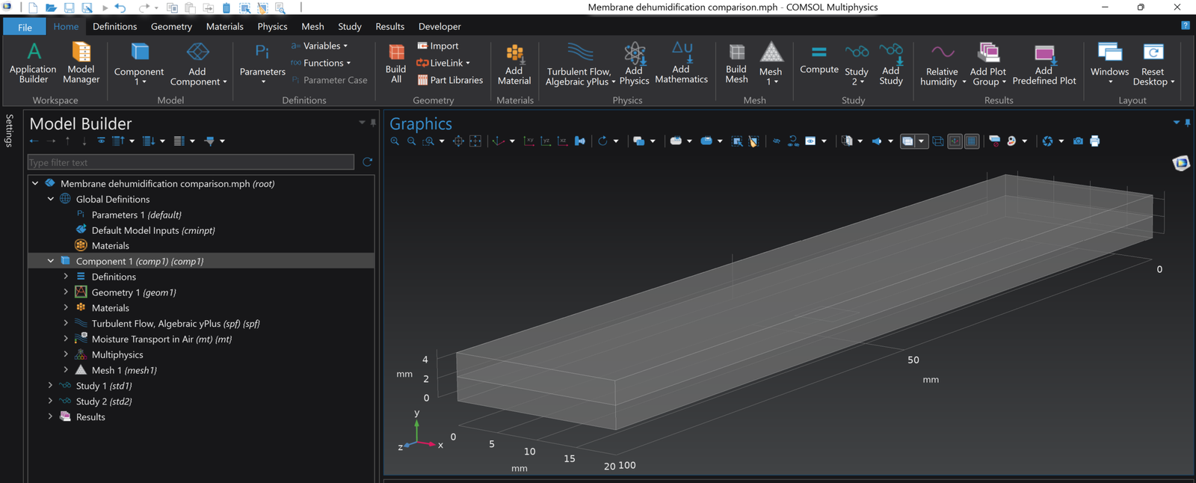
Task: Collapse the Global Definitions node
Action: point(50,199)
